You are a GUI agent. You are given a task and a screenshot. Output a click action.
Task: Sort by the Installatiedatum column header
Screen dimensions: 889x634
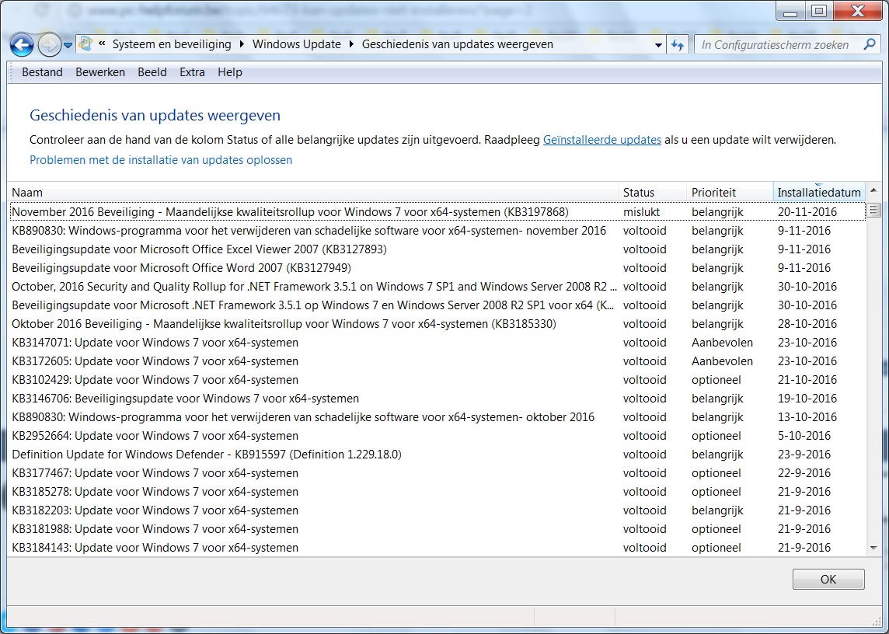click(x=818, y=192)
